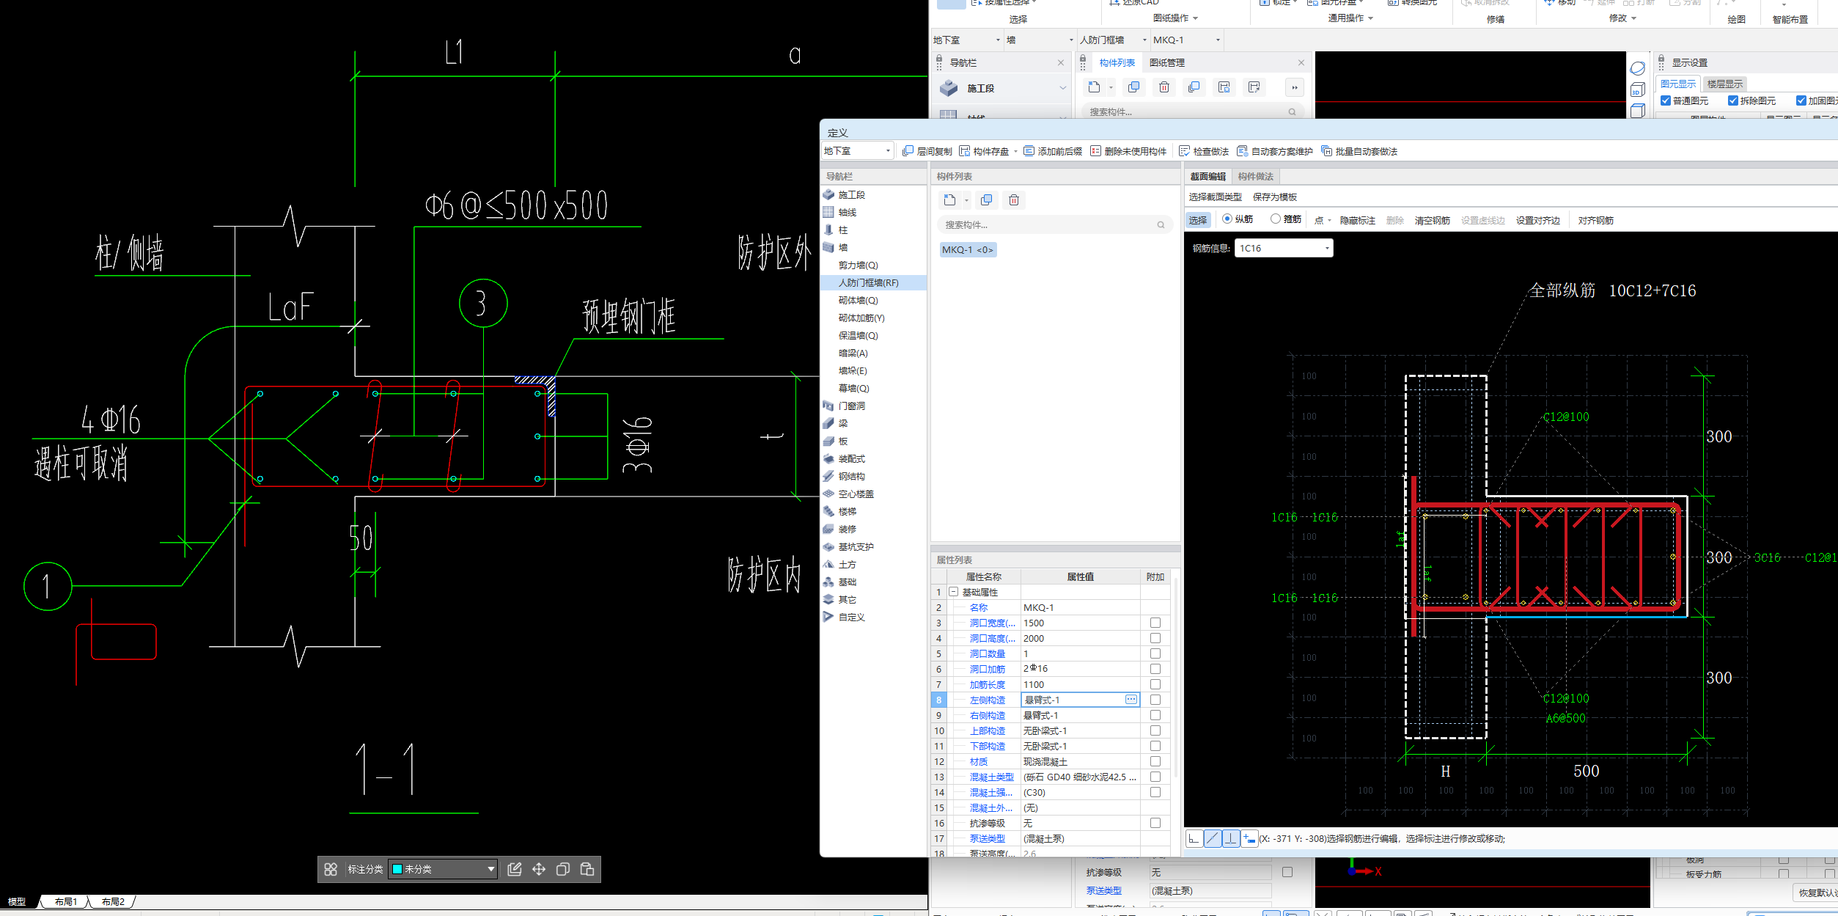
Task: Expand more tools chevron in background list
Action: pos(1295,87)
